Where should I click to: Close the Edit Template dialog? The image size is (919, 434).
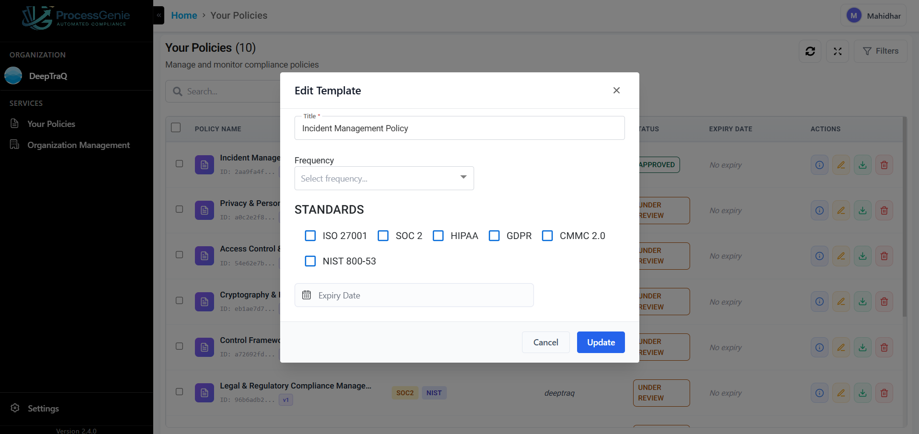point(616,91)
